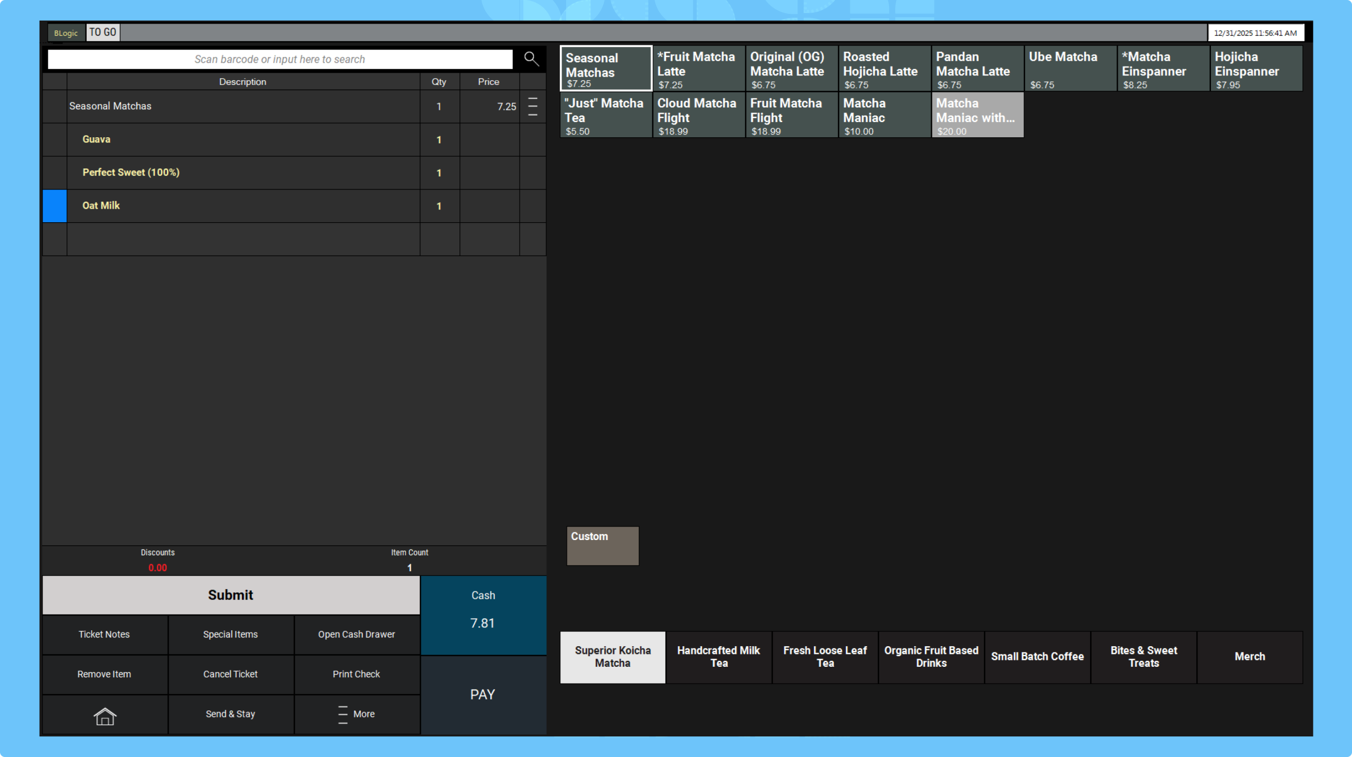Add *Matcha Einspanner item

click(x=1163, y=68)
